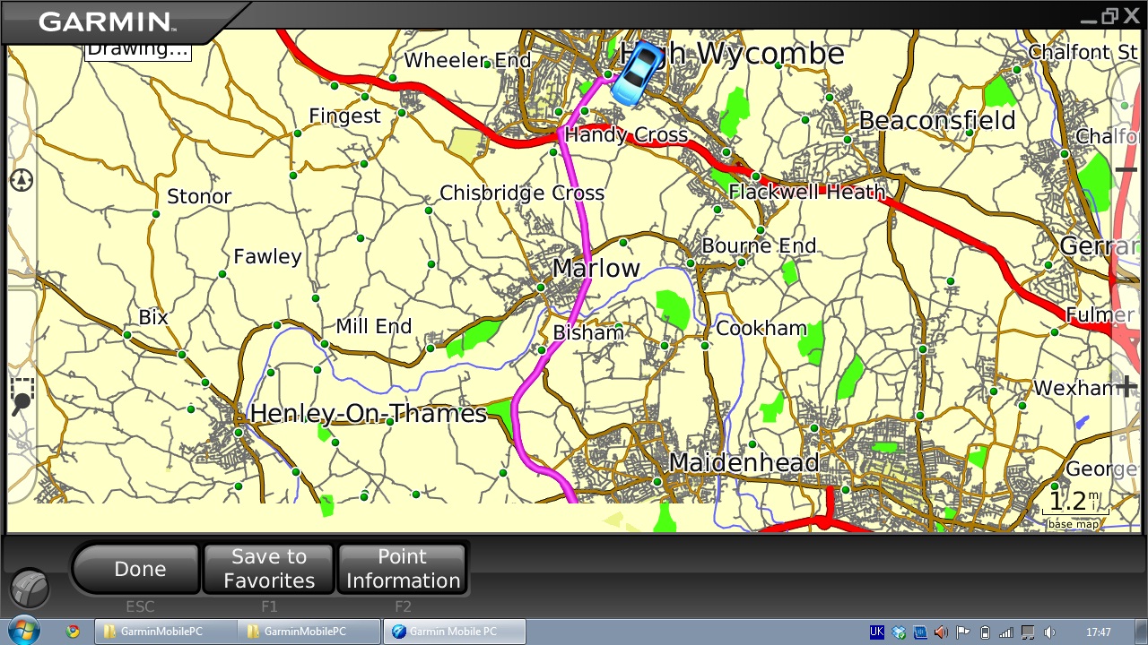Zoom out with the minus button
The width and height of the screenshot is (1148, 645).
coord(1126,169)
